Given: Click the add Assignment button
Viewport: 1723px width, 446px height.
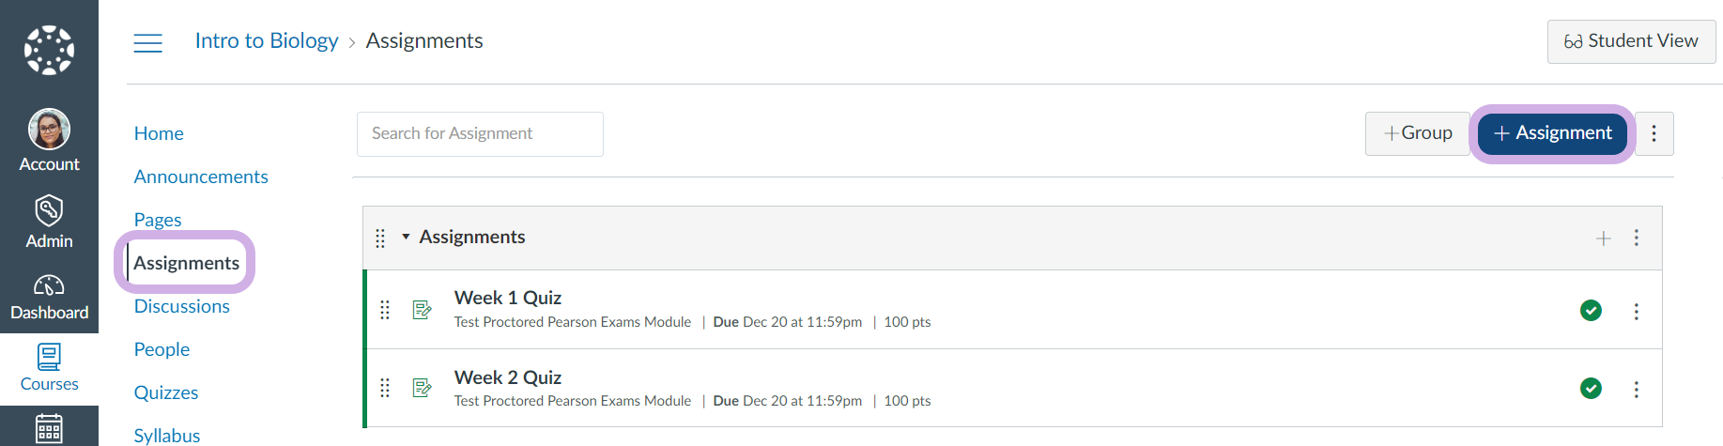Looking at the screenshot, I should pyautogui.click(x=1553, y=133).
